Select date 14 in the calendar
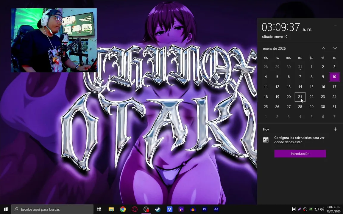 (x=300, y=87)
